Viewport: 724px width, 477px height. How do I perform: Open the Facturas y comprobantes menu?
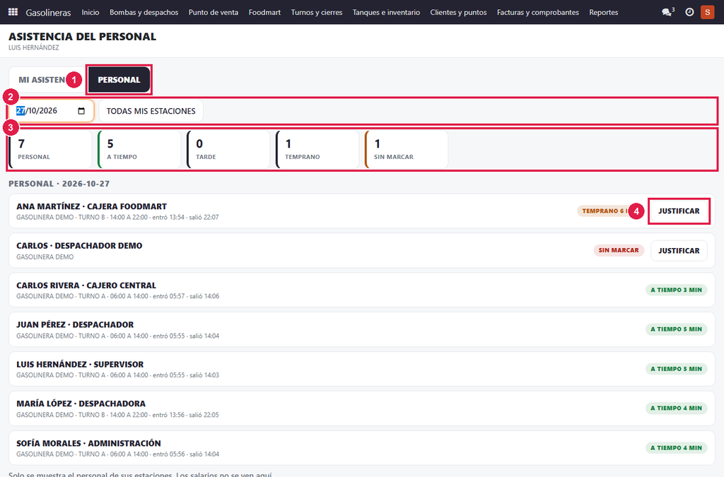coord(538,12)
